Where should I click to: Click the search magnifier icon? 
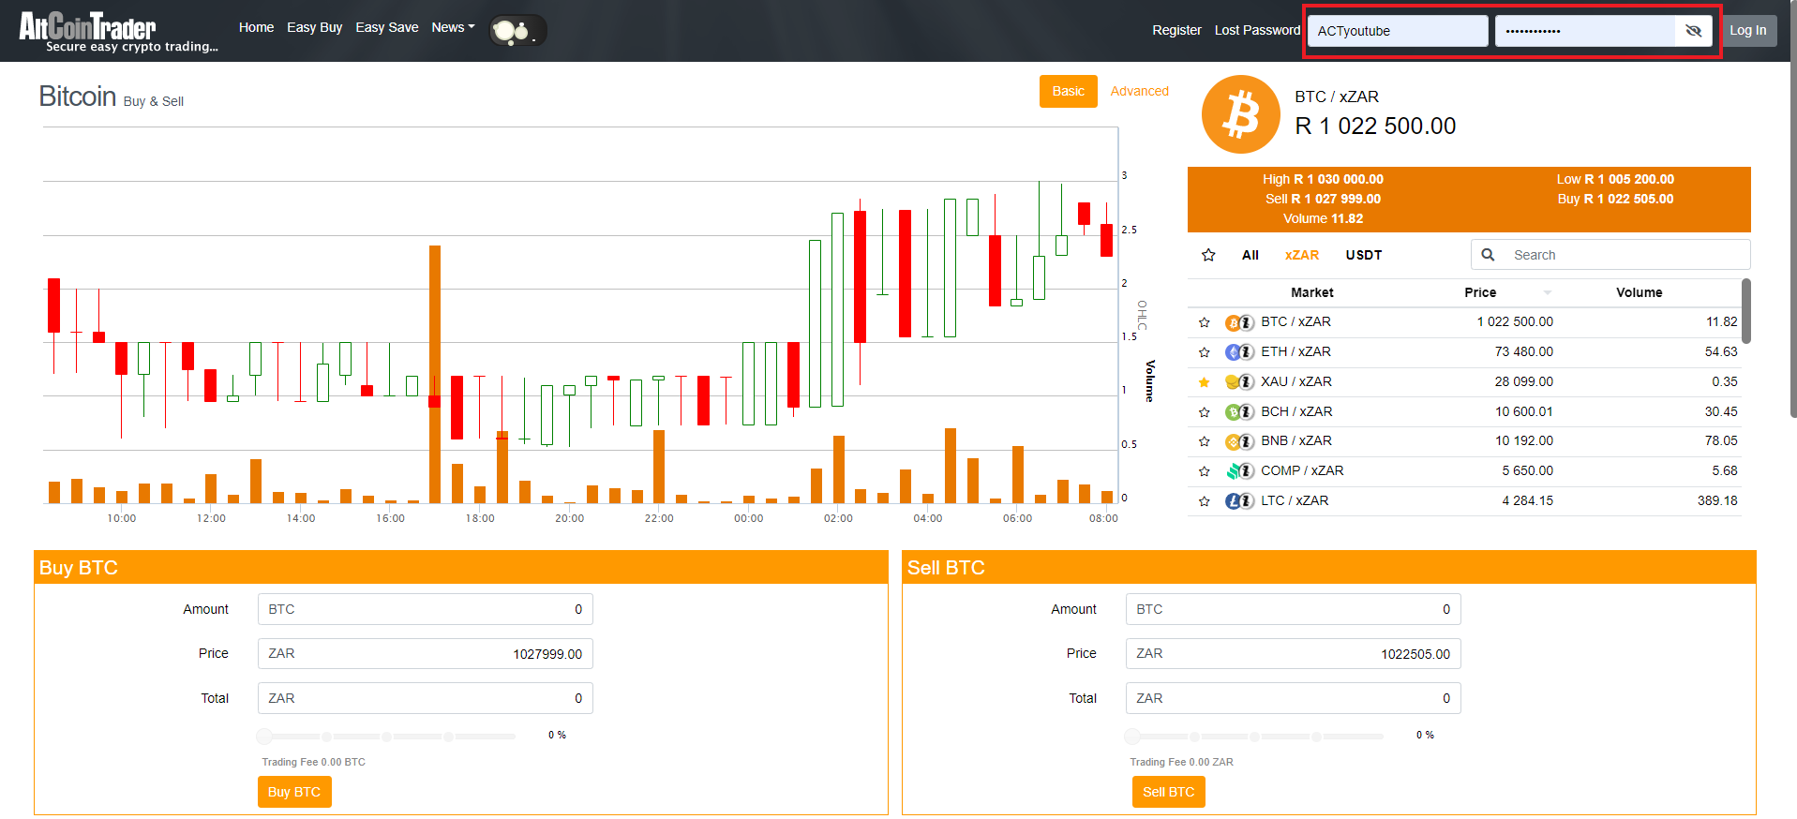click(1488, 255)
